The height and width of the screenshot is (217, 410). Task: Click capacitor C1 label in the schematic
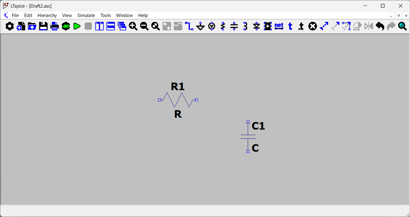click(258, 126)
